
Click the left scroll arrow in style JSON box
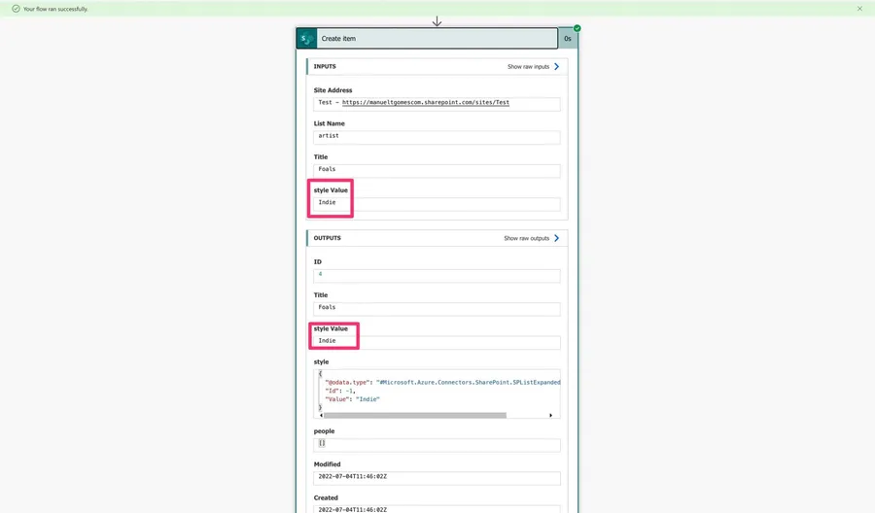[319, 415]
